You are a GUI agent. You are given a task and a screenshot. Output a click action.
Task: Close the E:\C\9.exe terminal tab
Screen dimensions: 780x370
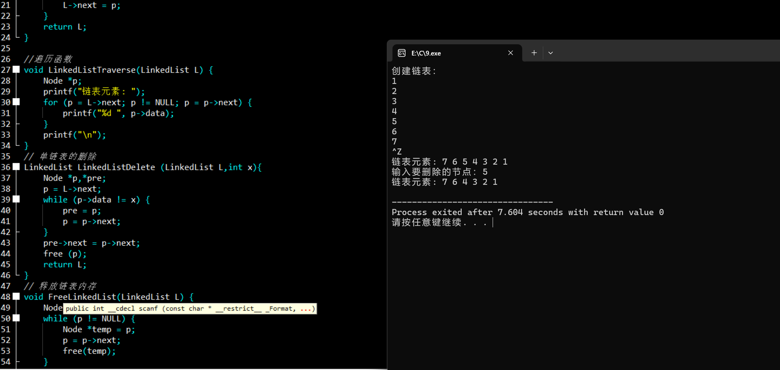click(511, 53)
